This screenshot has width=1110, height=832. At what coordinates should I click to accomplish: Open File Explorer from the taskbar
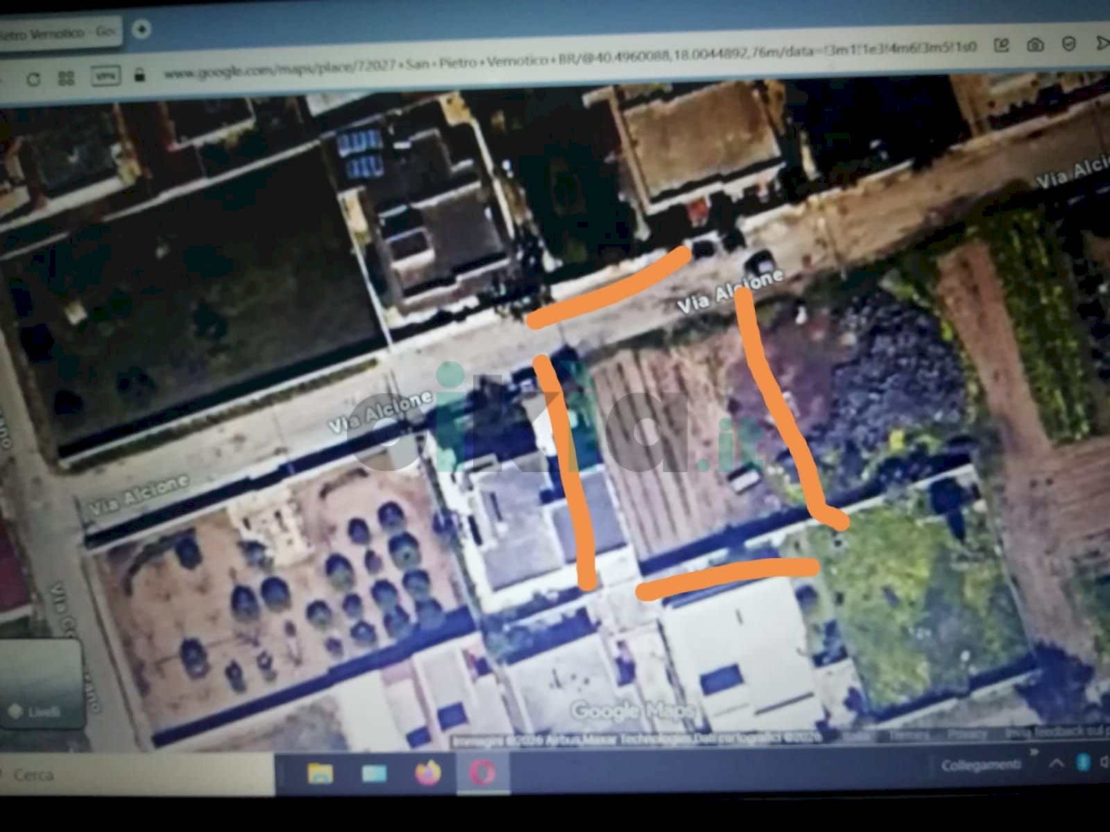[321, 772]
